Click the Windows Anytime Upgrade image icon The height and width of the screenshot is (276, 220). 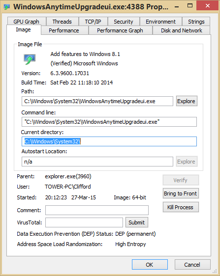(30, 59)
